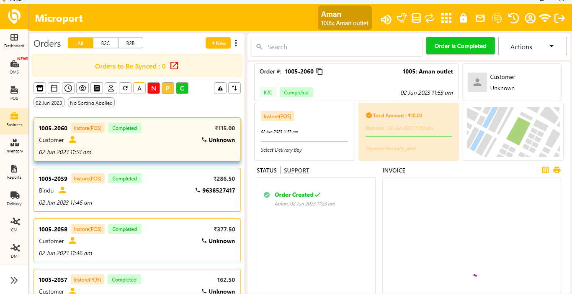This screenshot has width=572, height=294.
Task: Open the orders-to-be-synced external link icon
Action: pos(174,66)
